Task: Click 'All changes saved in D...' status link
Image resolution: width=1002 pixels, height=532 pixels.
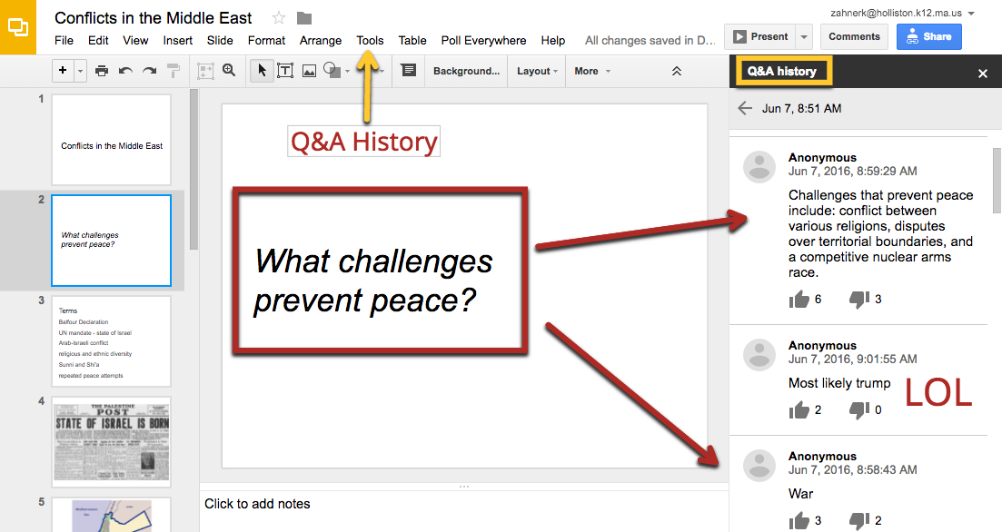Action: coord(650,40)
